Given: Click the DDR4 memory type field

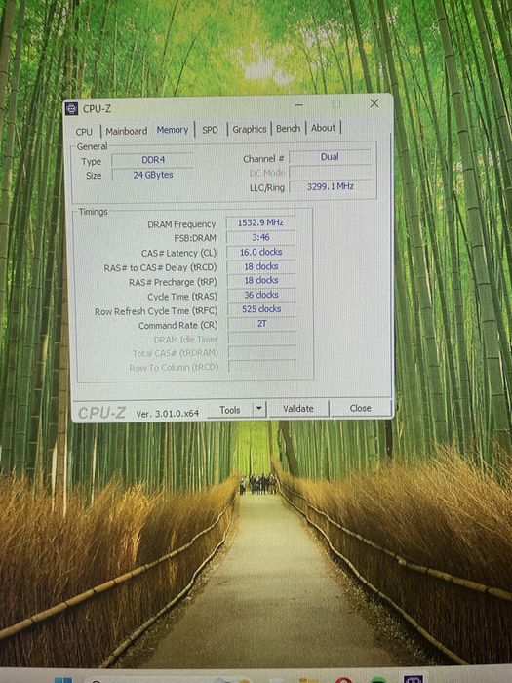Looking at the screenshot, I should (153, 160).
